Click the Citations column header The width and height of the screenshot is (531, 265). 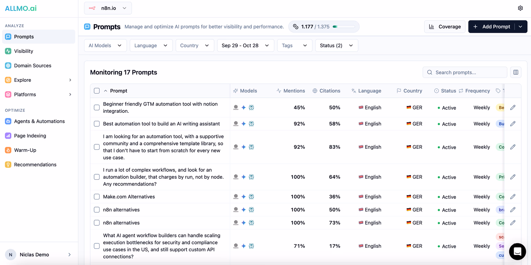(x=326, y=91)
